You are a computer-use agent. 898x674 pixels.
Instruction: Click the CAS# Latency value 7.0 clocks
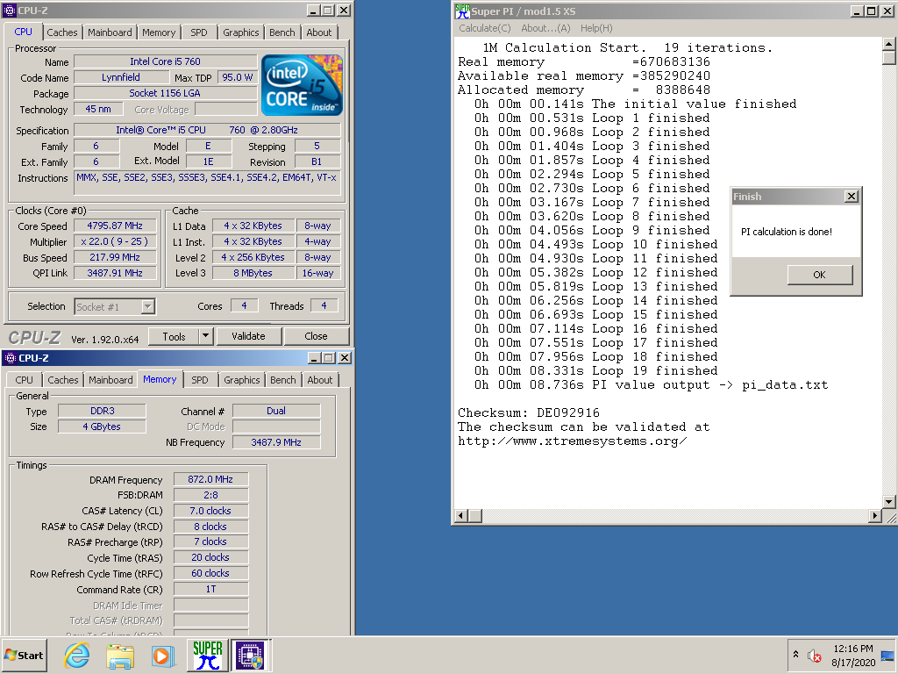(x=210, y=511)
